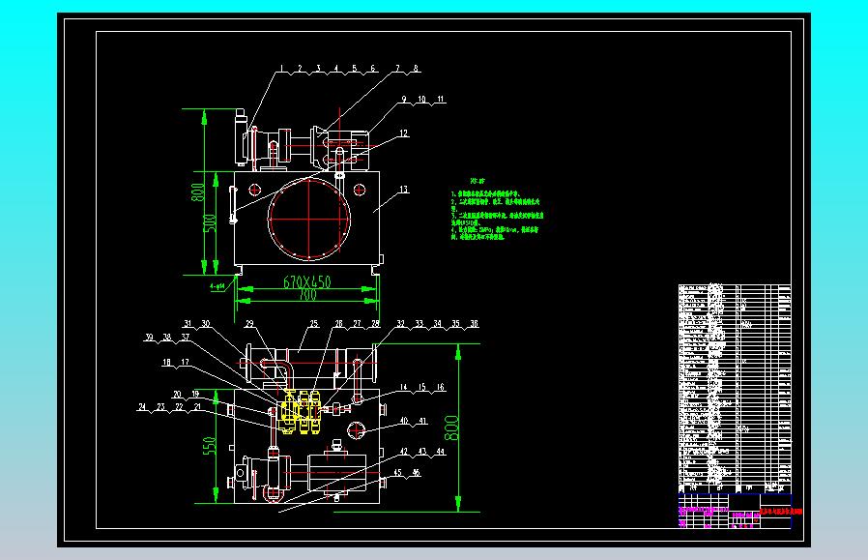Click the part number label 29
The image size is (868, 560).
[249, 323]
